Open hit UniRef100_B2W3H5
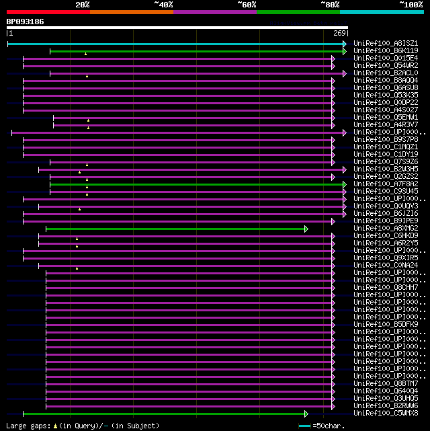This screenshot has height=431, width=430. click(386, 169)
